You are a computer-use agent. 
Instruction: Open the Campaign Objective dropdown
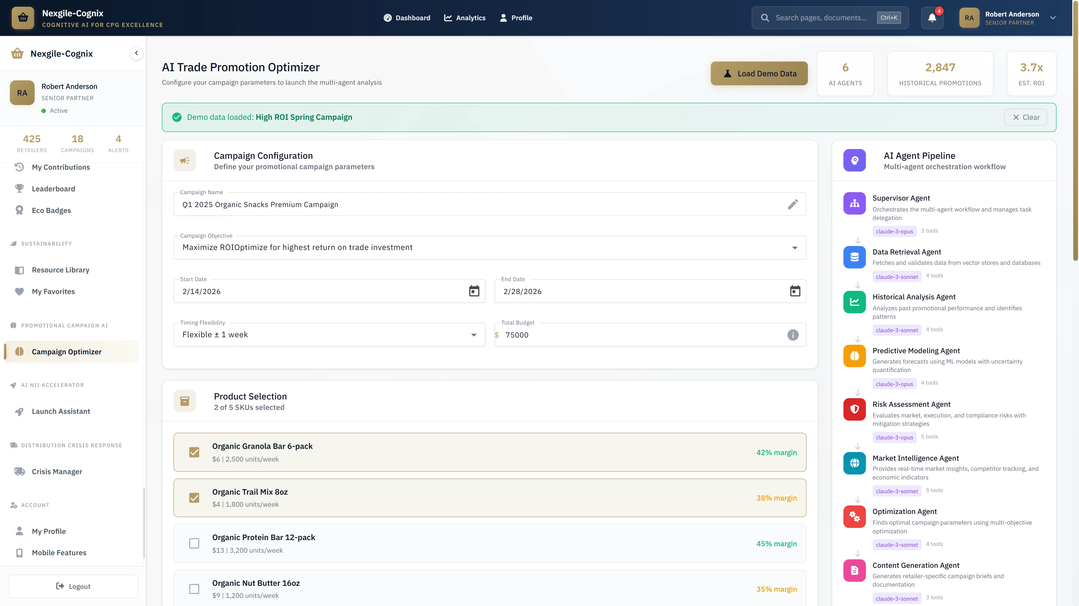tap(794, 247)
